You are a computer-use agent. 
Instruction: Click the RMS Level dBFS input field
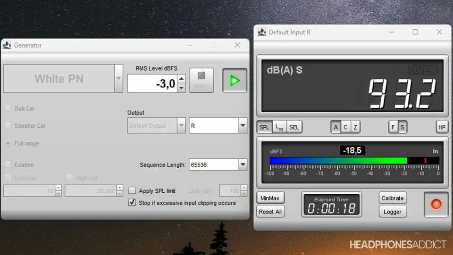(152, 84)
